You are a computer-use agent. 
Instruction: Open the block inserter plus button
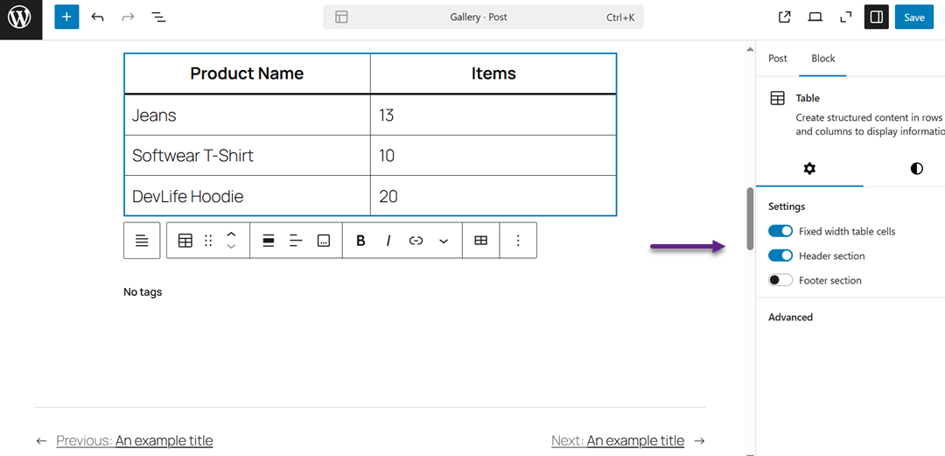(66, 18)
